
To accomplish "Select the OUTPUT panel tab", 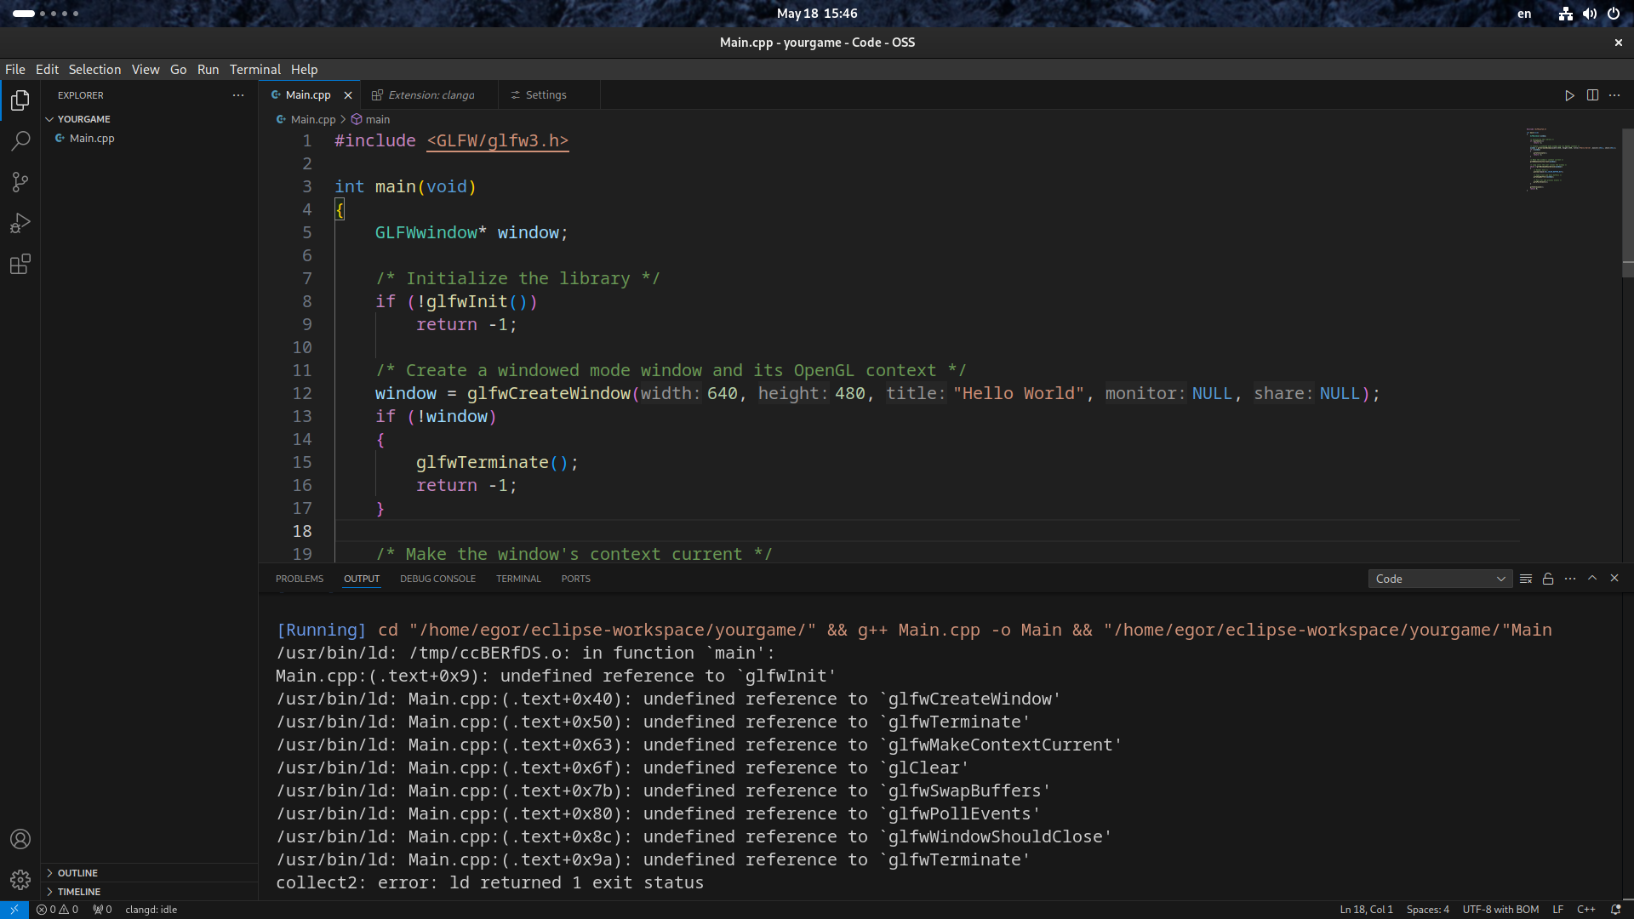I will (x=362, y=579).
